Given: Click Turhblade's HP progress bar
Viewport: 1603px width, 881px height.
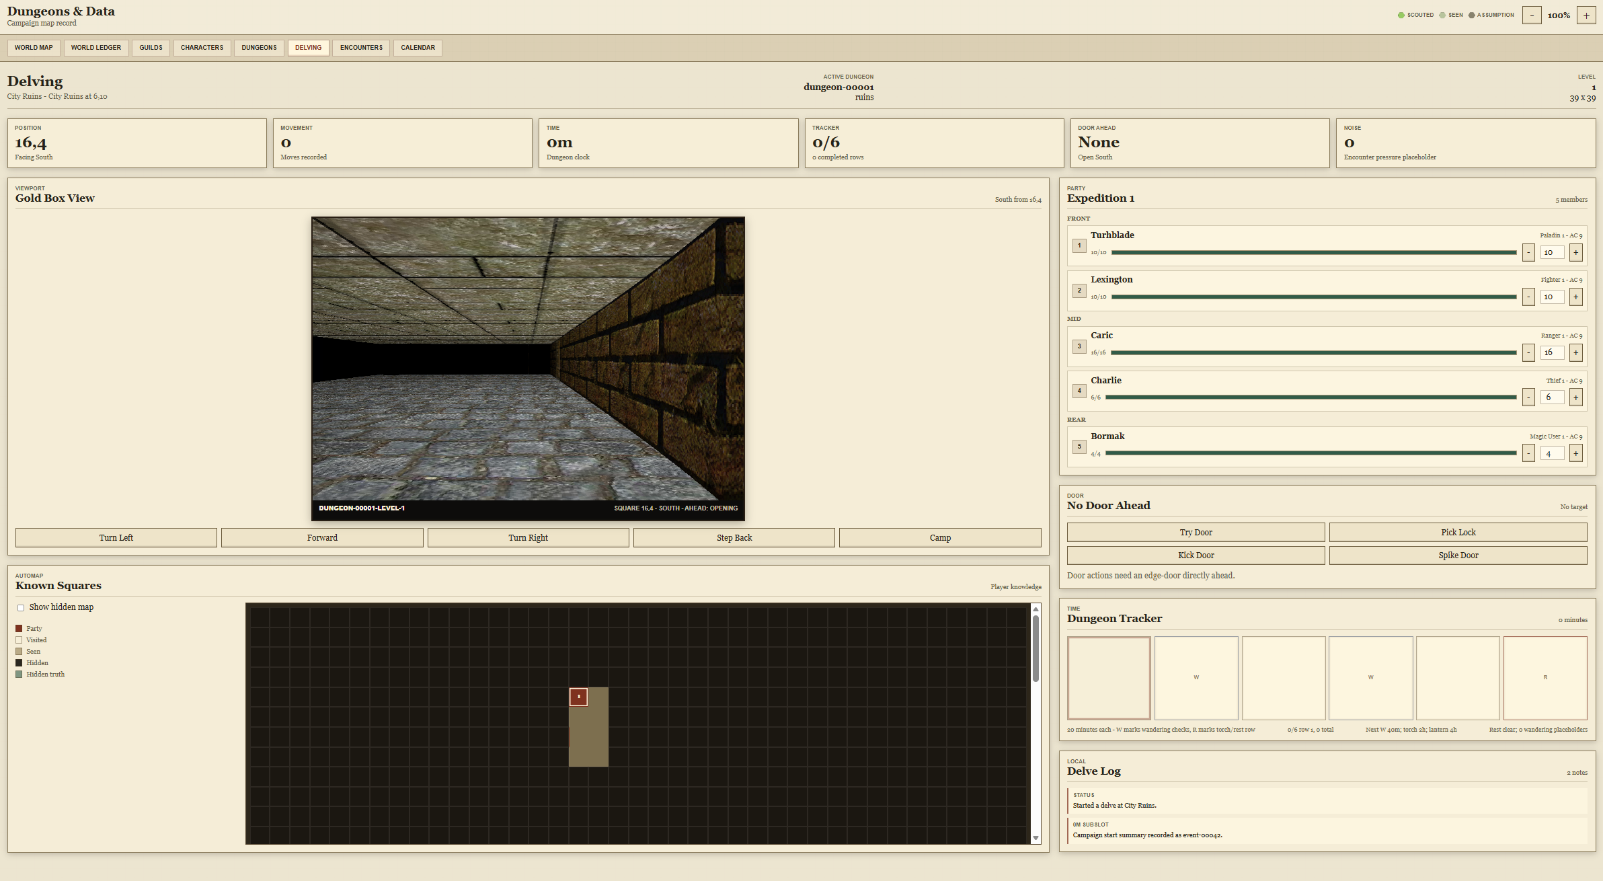Looking at the screenshot, I should click(x=1314, y=252).
